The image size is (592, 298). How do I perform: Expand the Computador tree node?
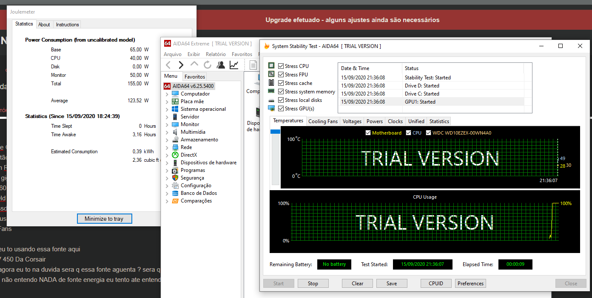(167, 94)
